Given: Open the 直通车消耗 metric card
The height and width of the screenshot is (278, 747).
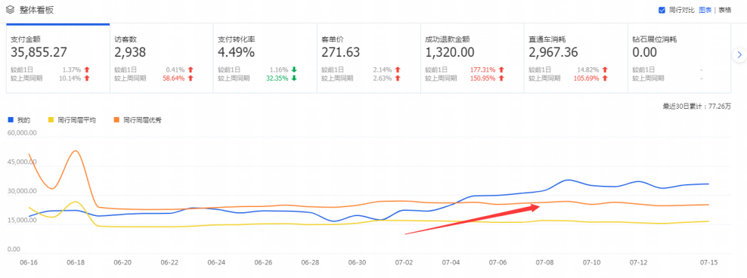Looking at the screenshot, I should 576,58.
